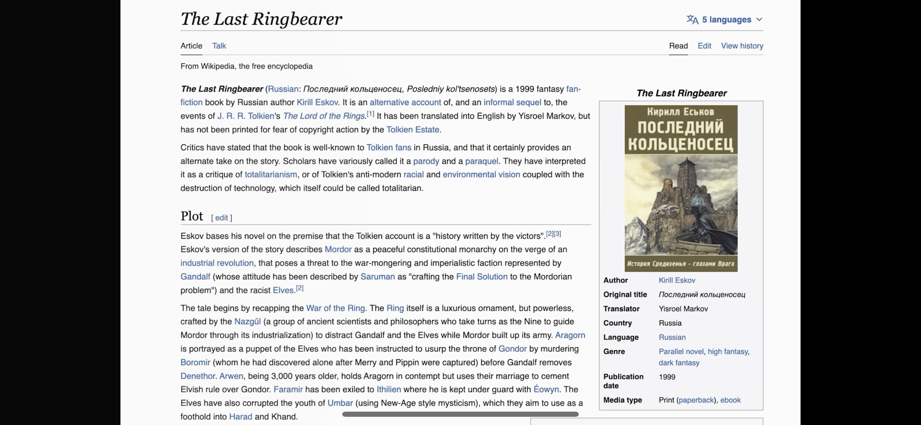The image size is (921, 425).
Task: Select the Article tab
Action: click(x=191, y=46)
